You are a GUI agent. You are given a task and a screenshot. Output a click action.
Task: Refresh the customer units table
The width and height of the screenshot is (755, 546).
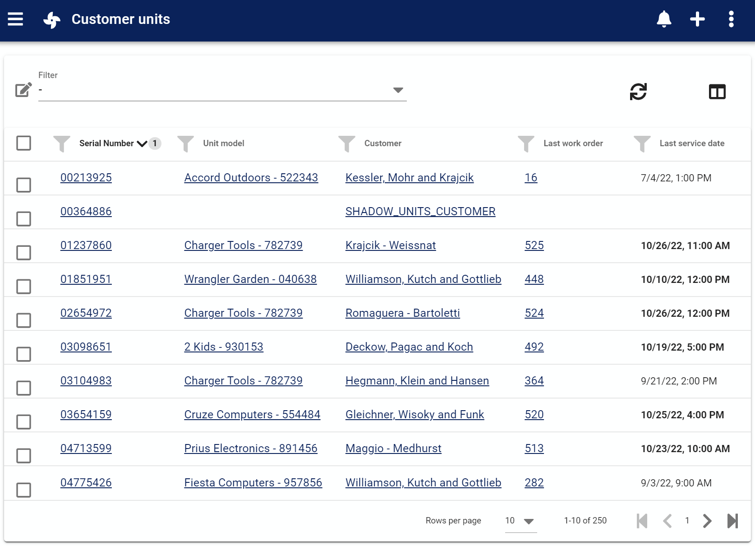(638, 92)
